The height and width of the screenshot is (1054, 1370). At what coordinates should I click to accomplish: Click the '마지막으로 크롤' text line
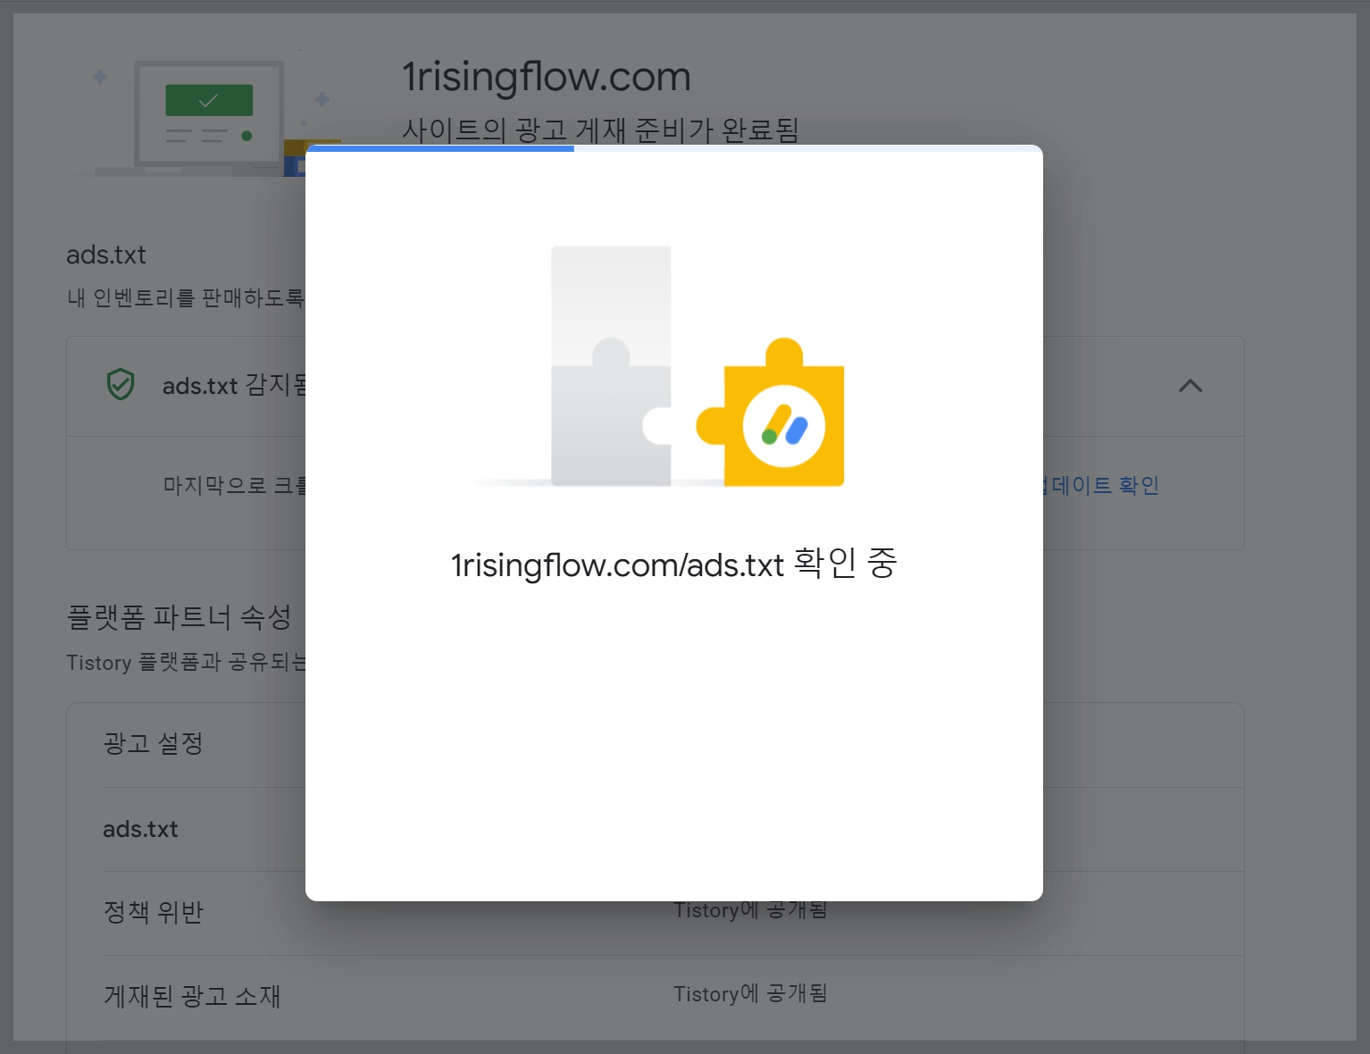coord(234,485)
